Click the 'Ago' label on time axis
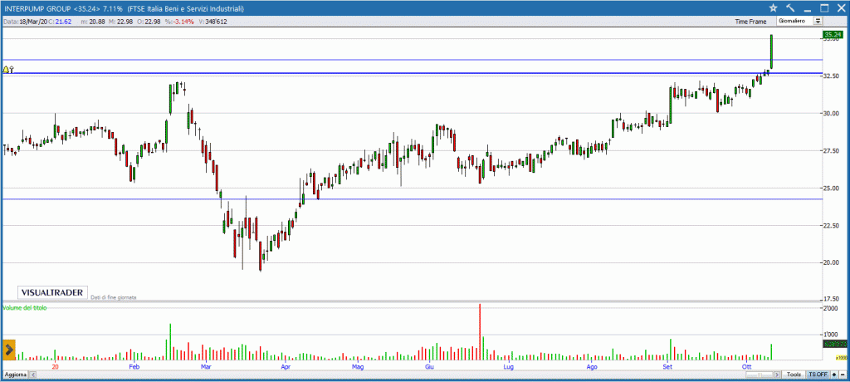 (x=592, y=367)
